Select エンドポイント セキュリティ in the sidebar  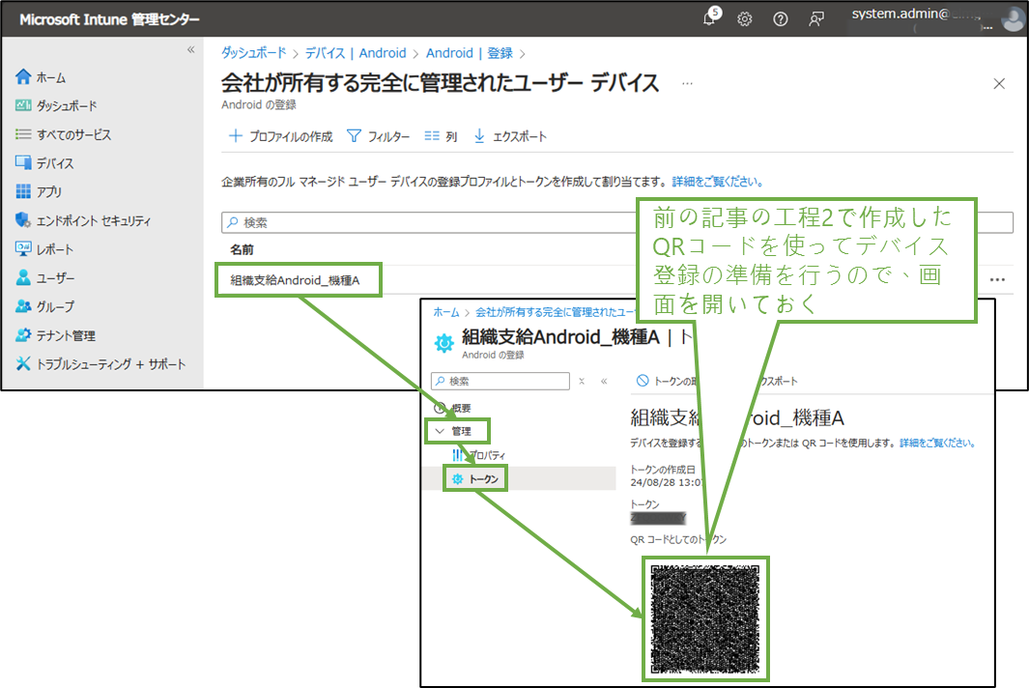tap(83, 220)
